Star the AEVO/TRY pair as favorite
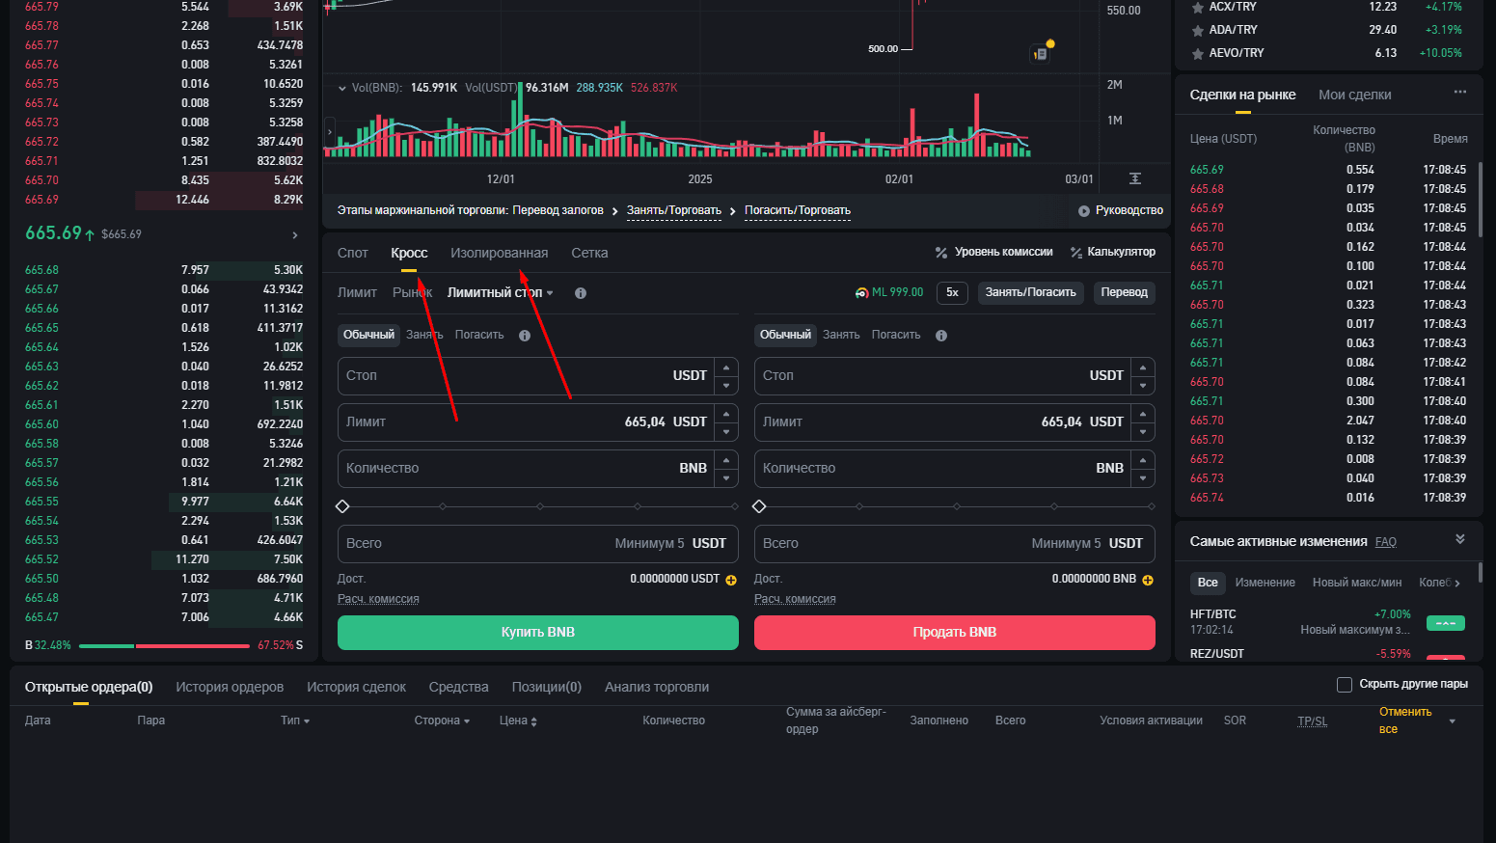 tap(1197, 54)
